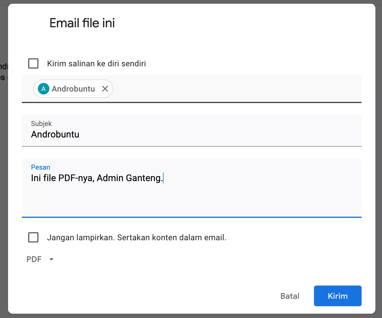Click the 'Email file ini' dialog title
This screenshot has width=382, height=318.
[82, 23]
